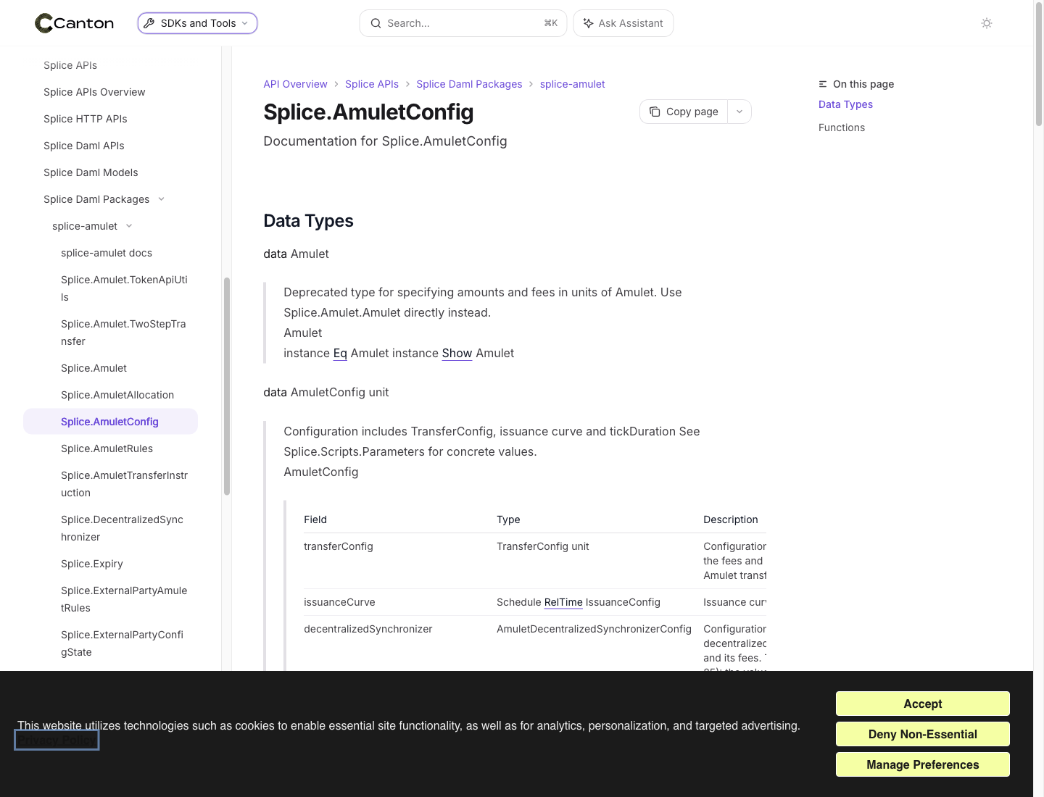
Task: Click the main page vertical scrollbar thumb
Action: pos(1038,65)
